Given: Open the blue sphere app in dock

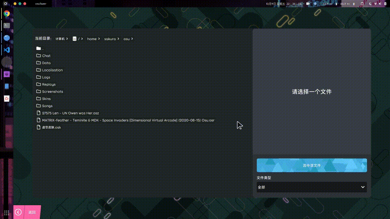Looking at the screenshot, I should (7, 38).
